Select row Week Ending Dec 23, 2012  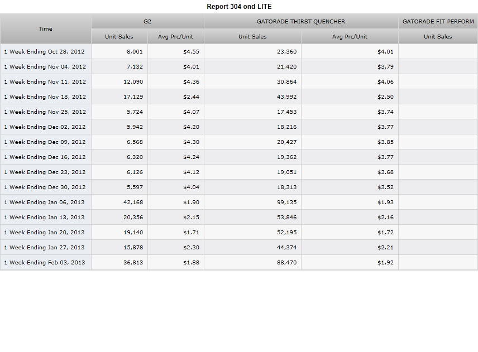pyautogui.click(x=239, y=172)
